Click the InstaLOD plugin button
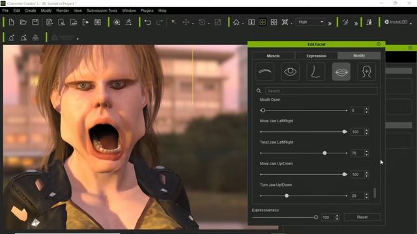 (x=396, y=22)
